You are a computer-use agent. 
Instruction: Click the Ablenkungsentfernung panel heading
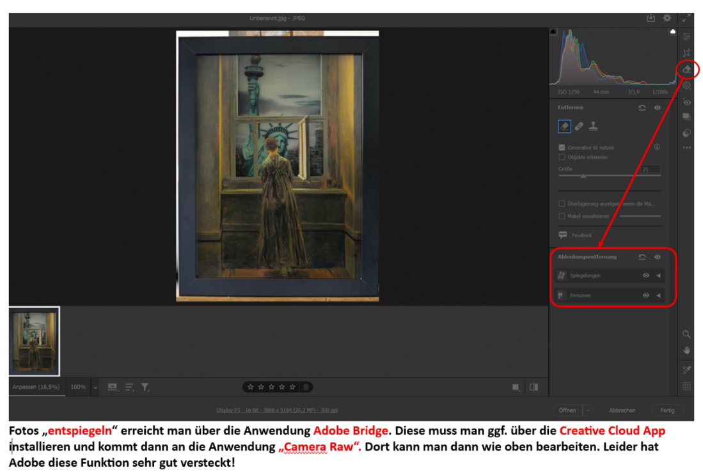click(x=587, y=257)
